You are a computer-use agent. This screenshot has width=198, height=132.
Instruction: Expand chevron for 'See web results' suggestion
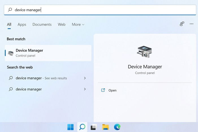pyautogui.click(x=85, y=78)
